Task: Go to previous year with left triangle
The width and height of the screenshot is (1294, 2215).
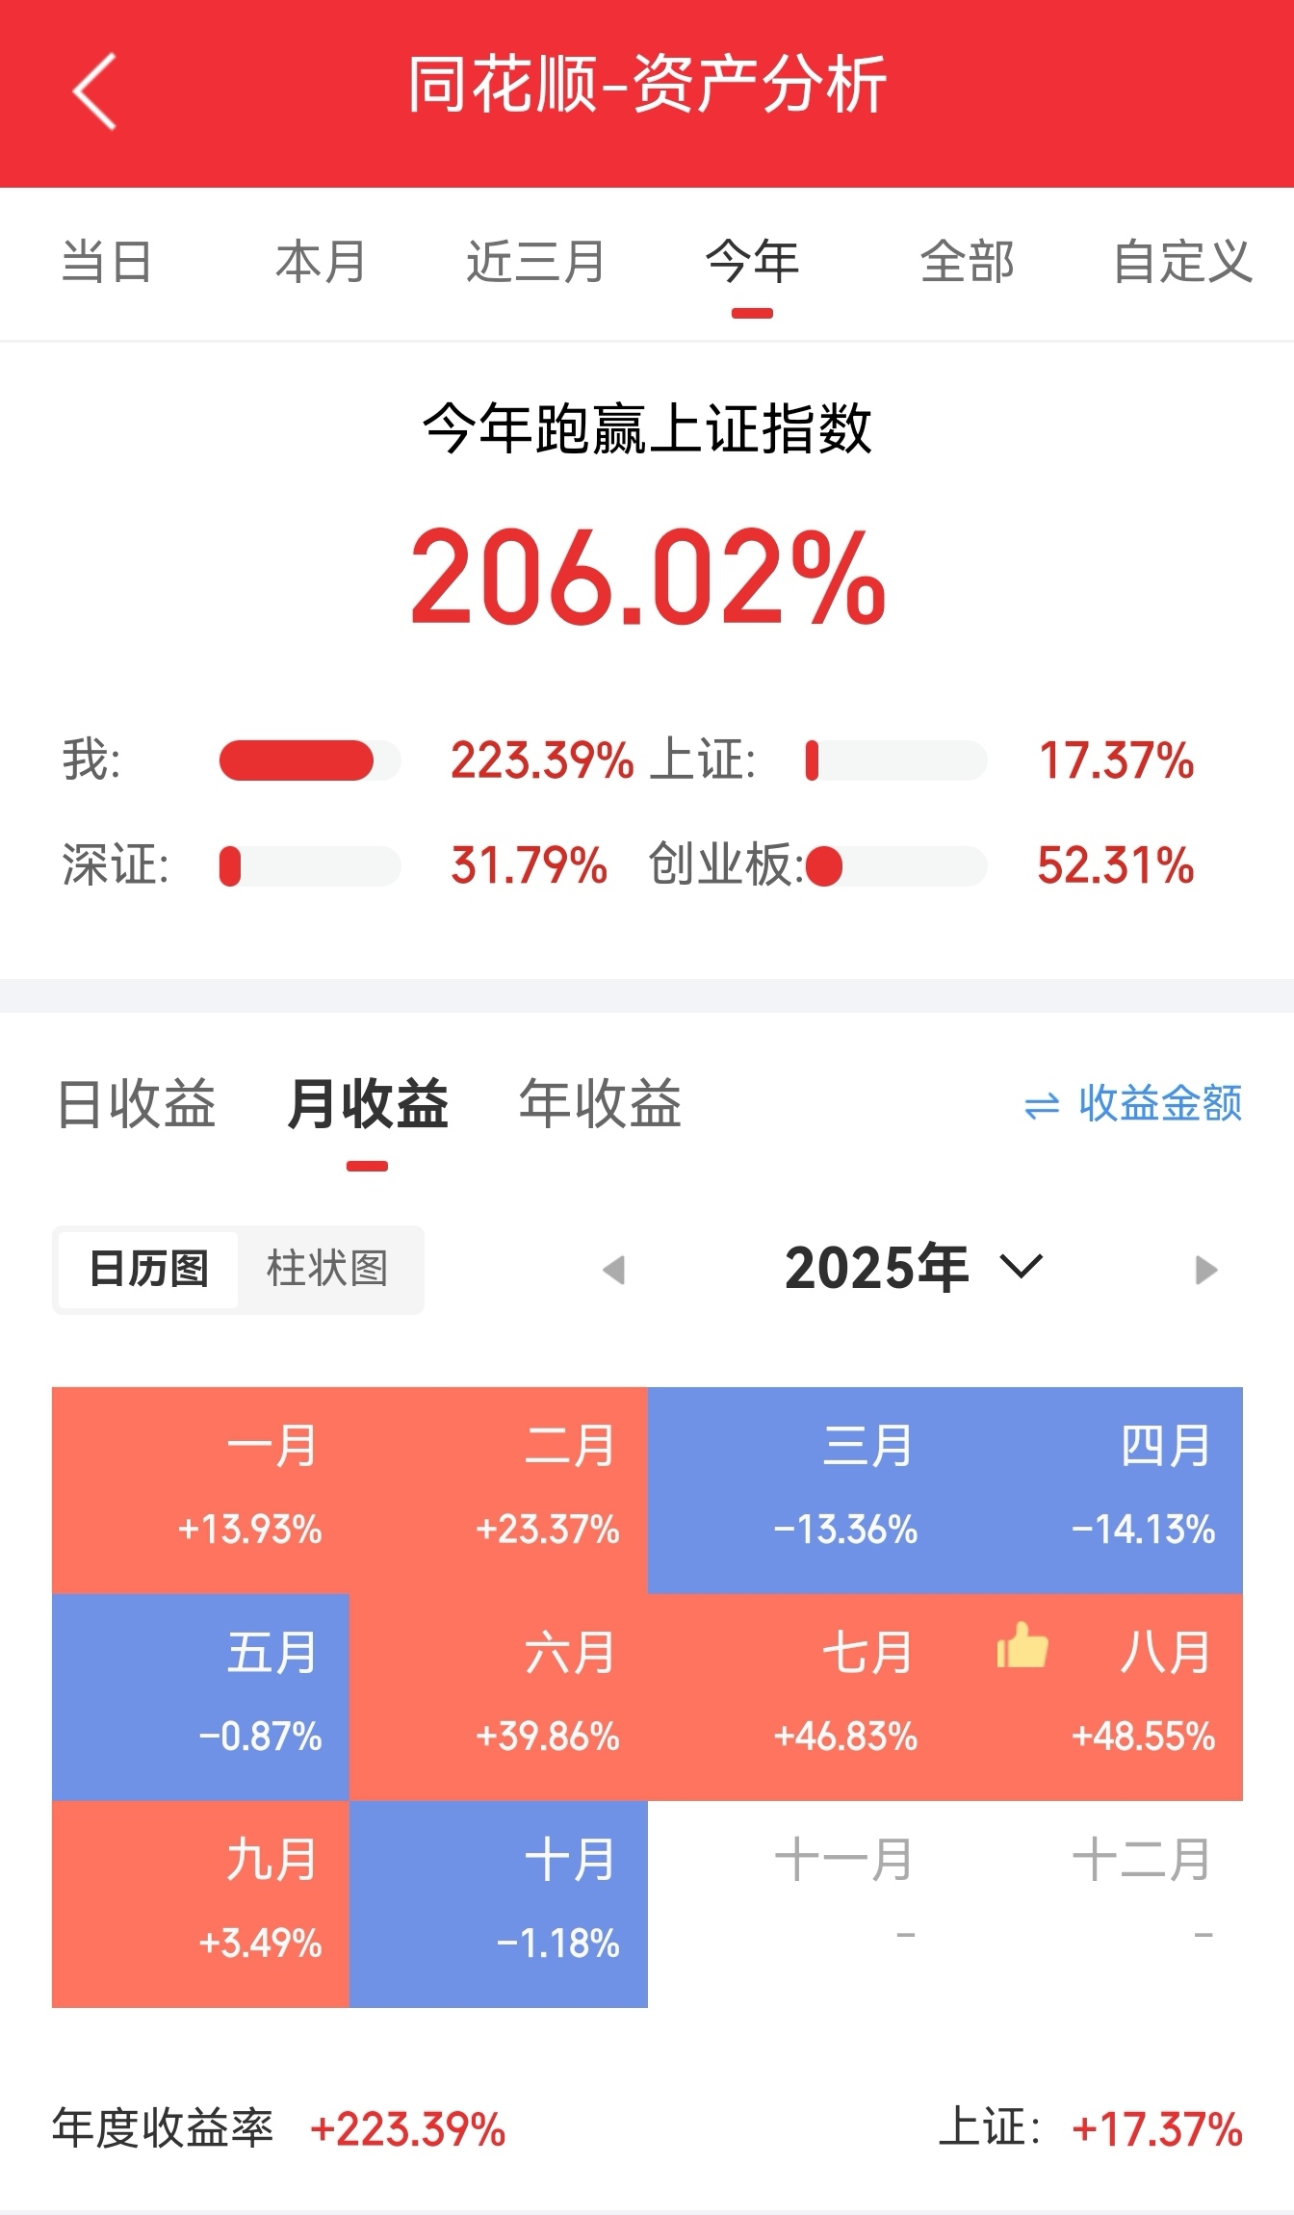Action: pos(613,1270)
